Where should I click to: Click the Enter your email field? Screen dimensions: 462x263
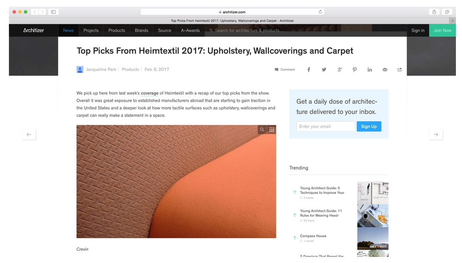click(x=326, y=126)
